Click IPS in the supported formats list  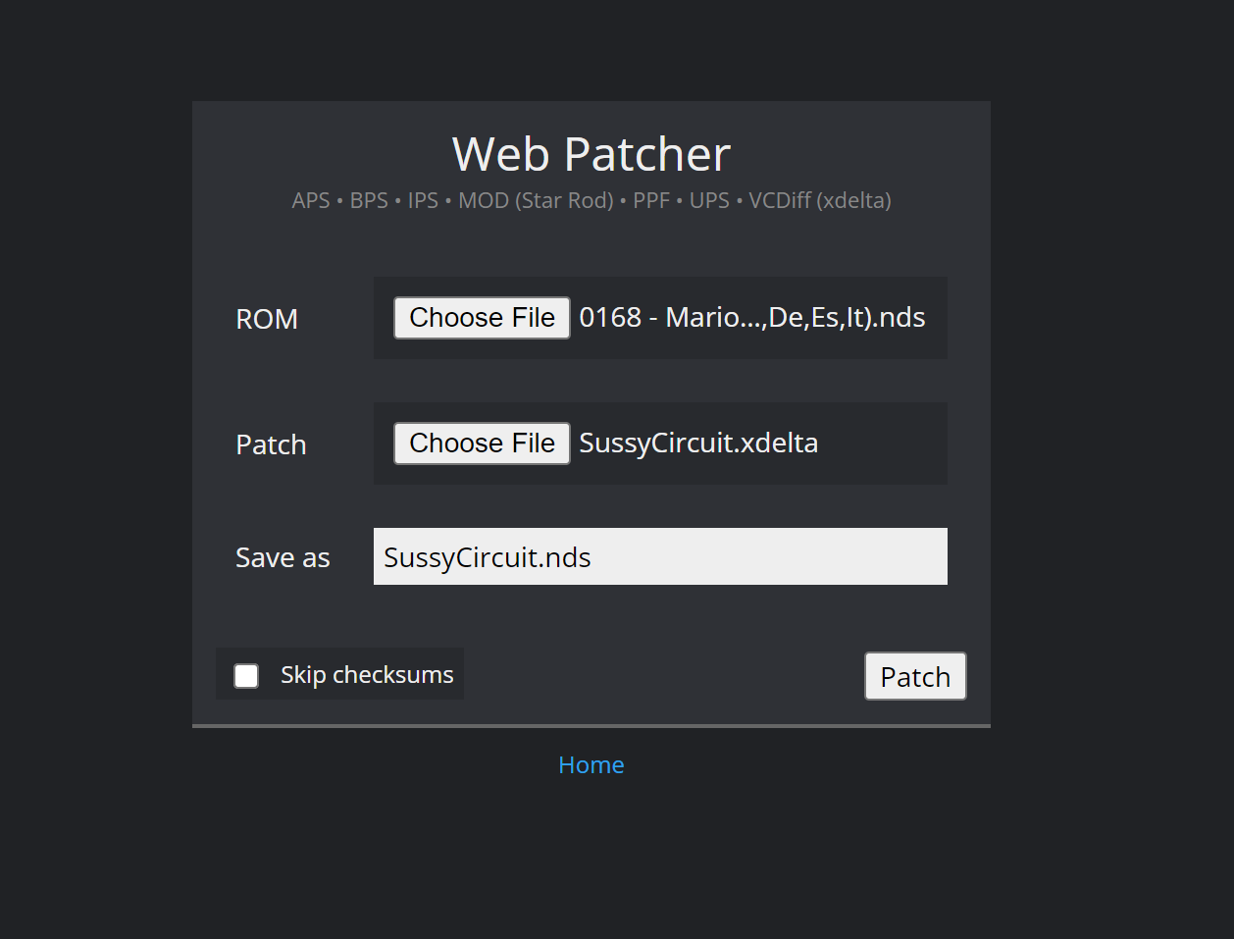pos(423,201)
